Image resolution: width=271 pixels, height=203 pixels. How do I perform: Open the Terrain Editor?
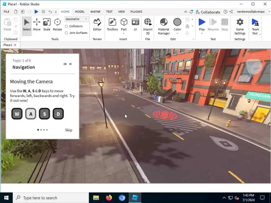pos(97,25)
